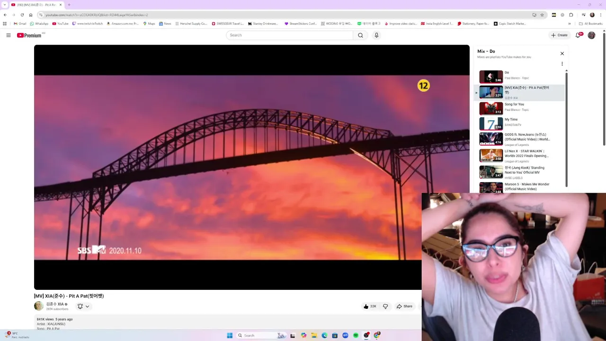Dislike the video with thumbs-down icon

(x=385, y=306)
